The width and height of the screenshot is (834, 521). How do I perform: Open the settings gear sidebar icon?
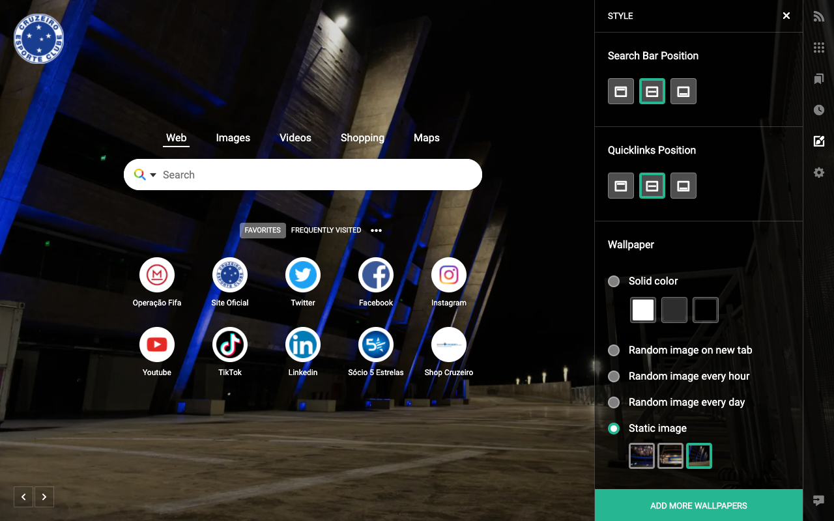click(819, 173)
